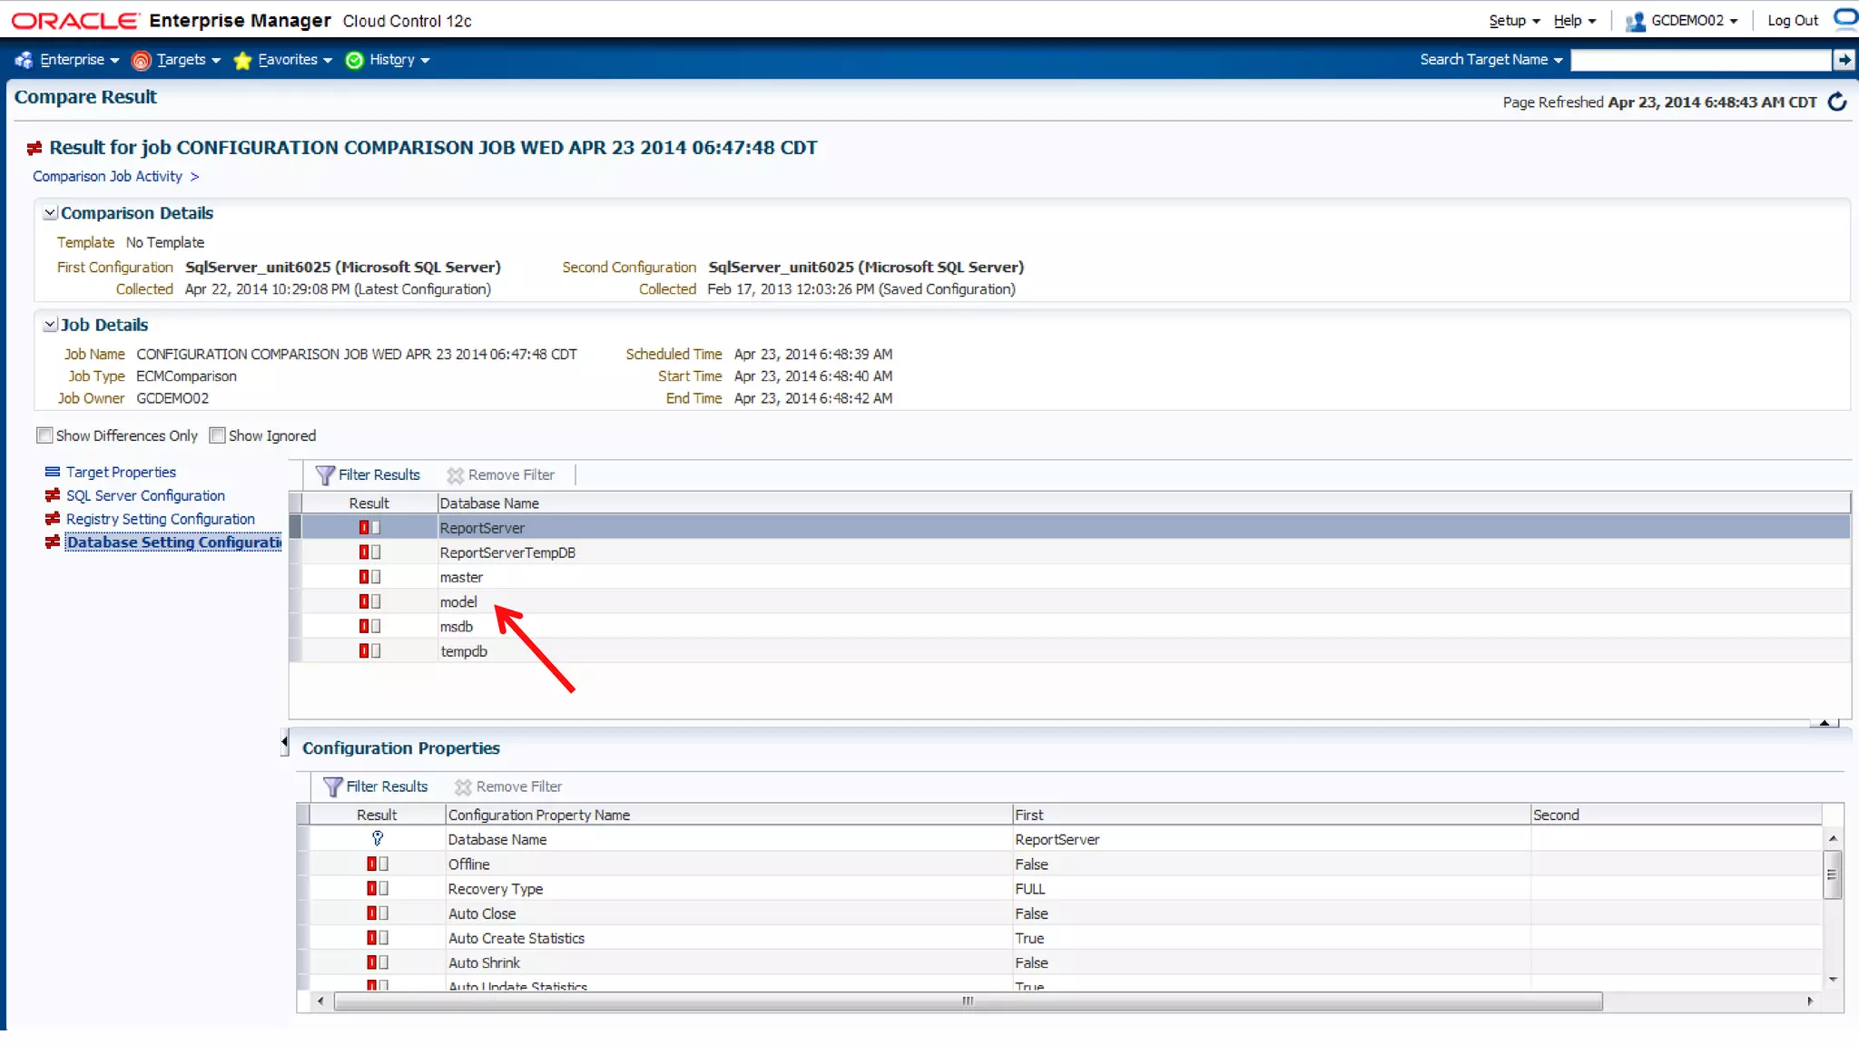Open the Search Target Name dropdown

(x=1491, y=60)
